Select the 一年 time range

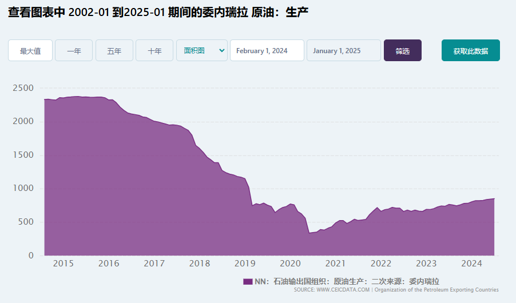point(74,50)
